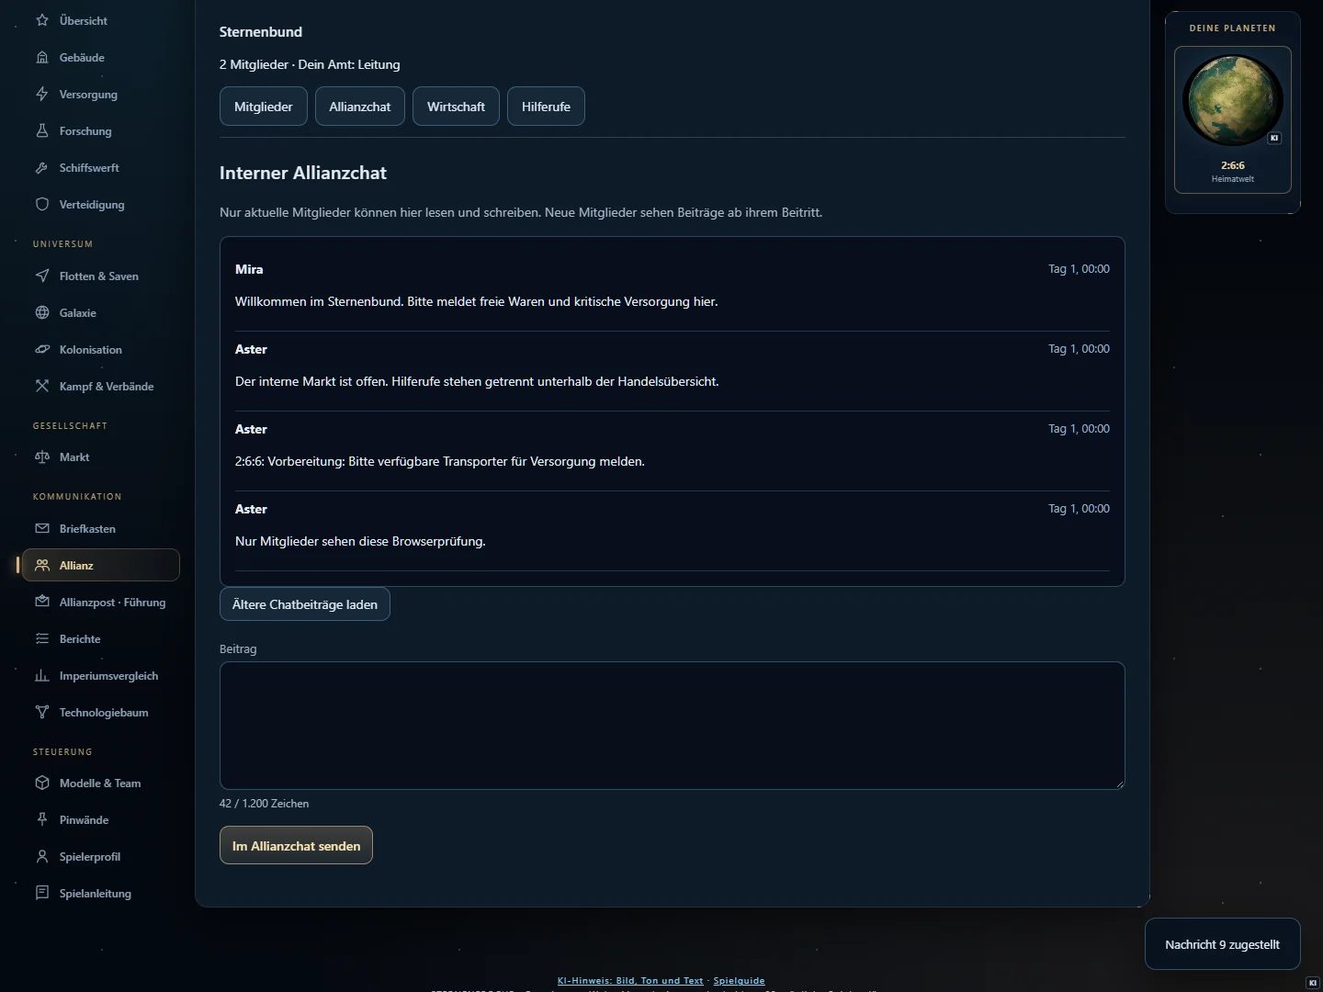The width and height of the screenshot is (1323, 992).
Task: Switch to the Mitglieder tab
Action: click(x=264, y=107)
